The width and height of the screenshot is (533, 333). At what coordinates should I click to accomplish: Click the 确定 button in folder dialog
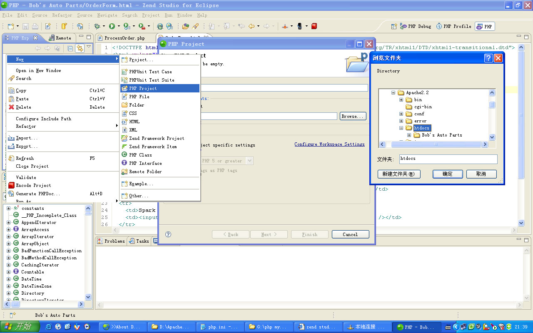(448, 174)
